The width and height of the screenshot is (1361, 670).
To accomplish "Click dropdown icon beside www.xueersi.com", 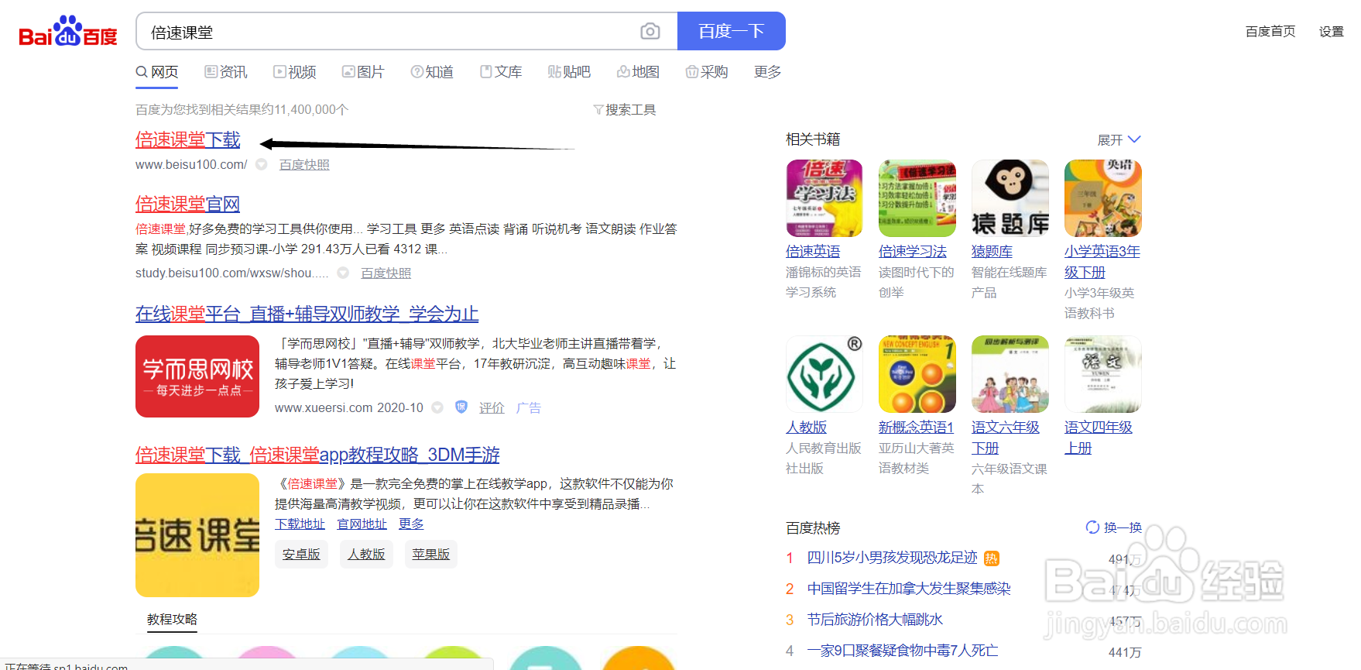I will tap(437, 407).
